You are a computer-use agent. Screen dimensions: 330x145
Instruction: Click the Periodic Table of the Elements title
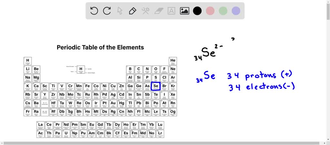(x=100, y=47)
